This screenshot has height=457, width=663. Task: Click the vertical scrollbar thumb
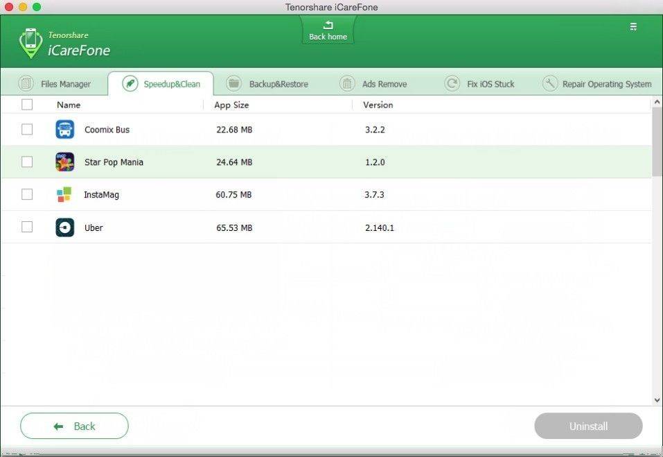click(657, 141)
